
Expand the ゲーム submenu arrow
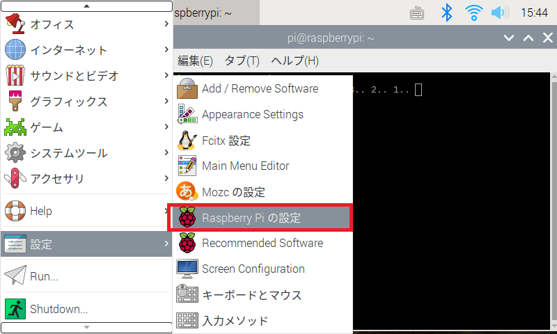point(166,127)
